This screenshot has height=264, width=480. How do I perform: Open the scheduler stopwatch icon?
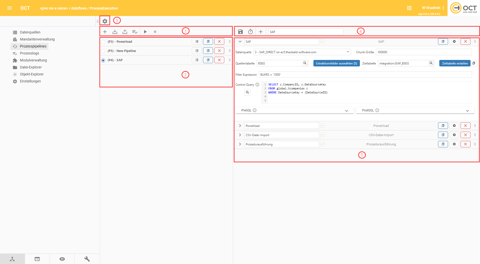250,32
